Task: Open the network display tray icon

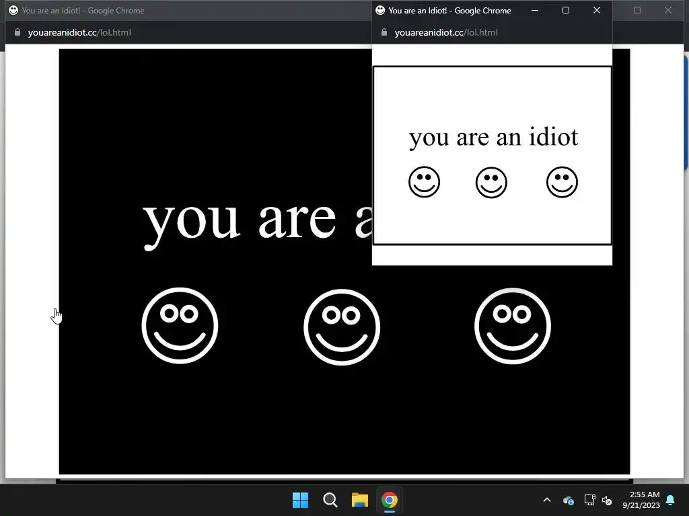Action: 589,500
